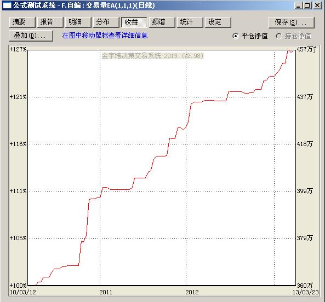Click the 360万 right axis value
Viewport: 325px width, 302px height.
(305, 286)
